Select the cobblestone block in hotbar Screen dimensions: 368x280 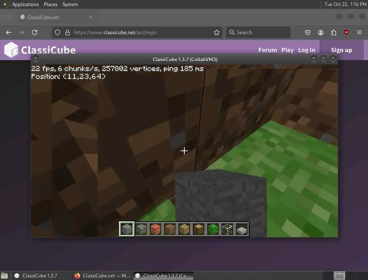pos(141,229)
